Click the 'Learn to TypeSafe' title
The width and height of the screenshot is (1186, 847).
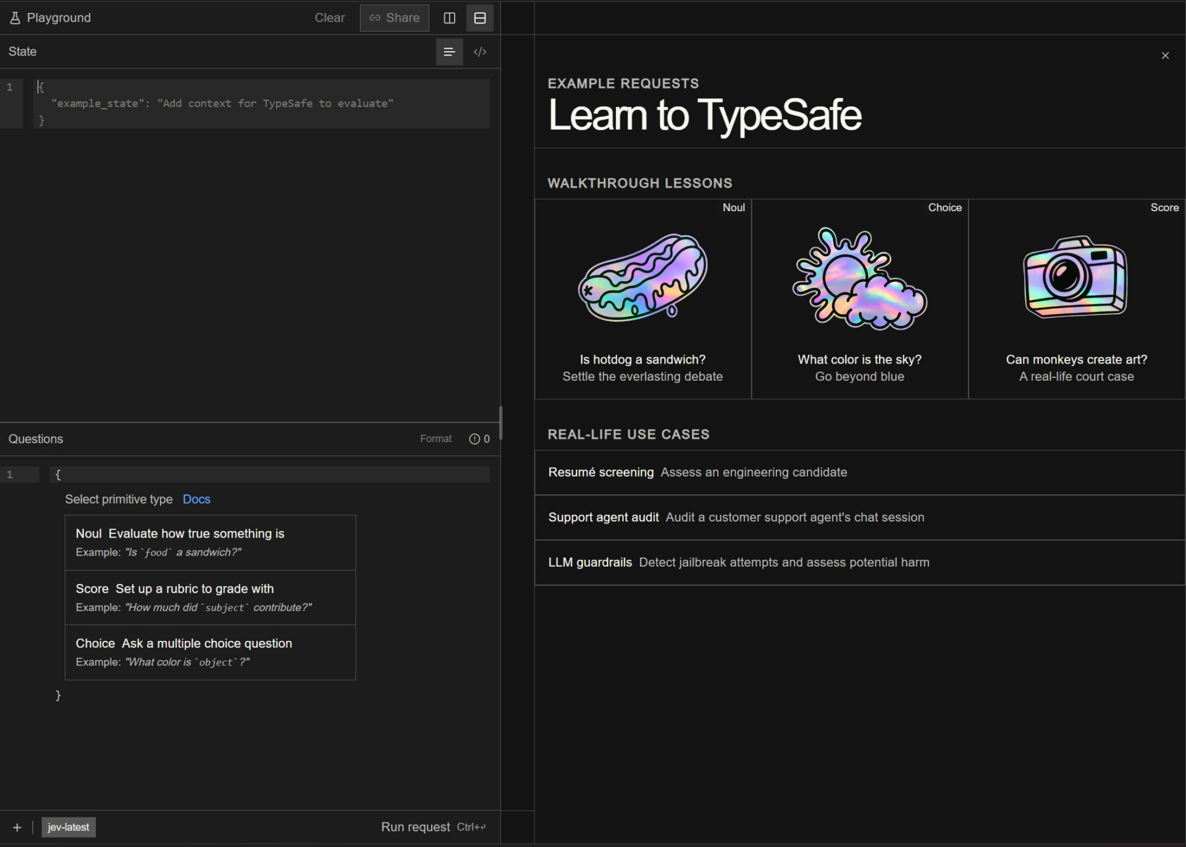[704, 115]
